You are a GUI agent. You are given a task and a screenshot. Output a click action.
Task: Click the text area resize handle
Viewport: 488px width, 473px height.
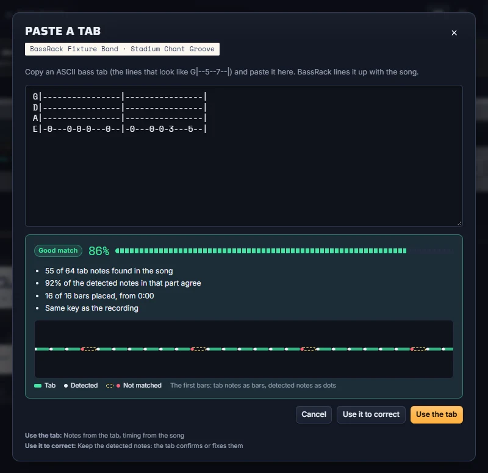(459, 223)
